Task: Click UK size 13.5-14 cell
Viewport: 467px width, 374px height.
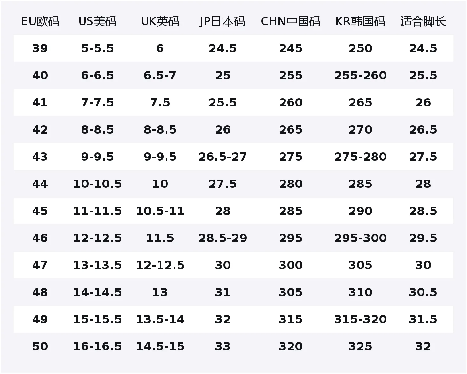Action: (160, 319)
